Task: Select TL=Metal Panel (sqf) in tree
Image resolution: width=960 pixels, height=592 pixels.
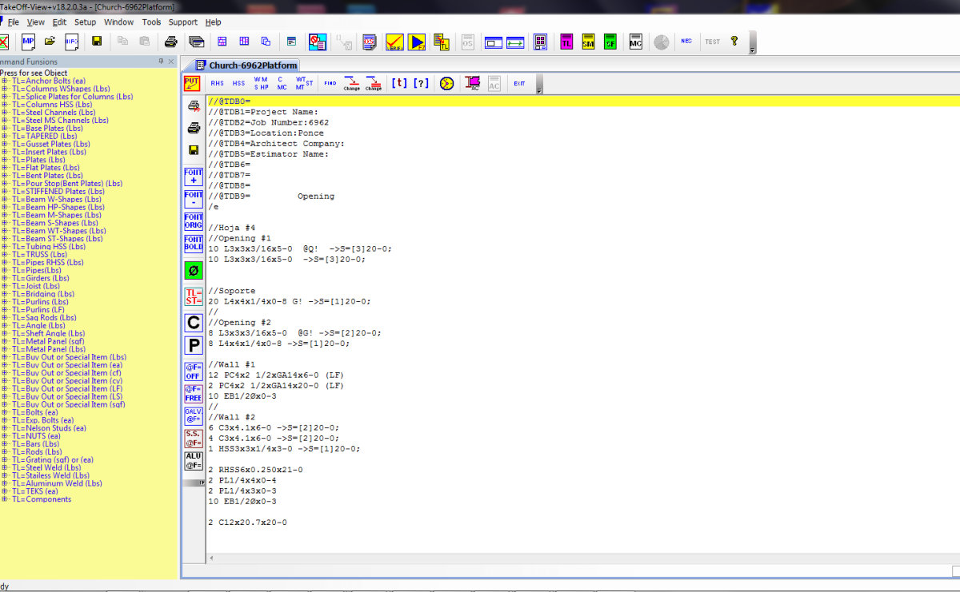Action: tap(48, 341)
